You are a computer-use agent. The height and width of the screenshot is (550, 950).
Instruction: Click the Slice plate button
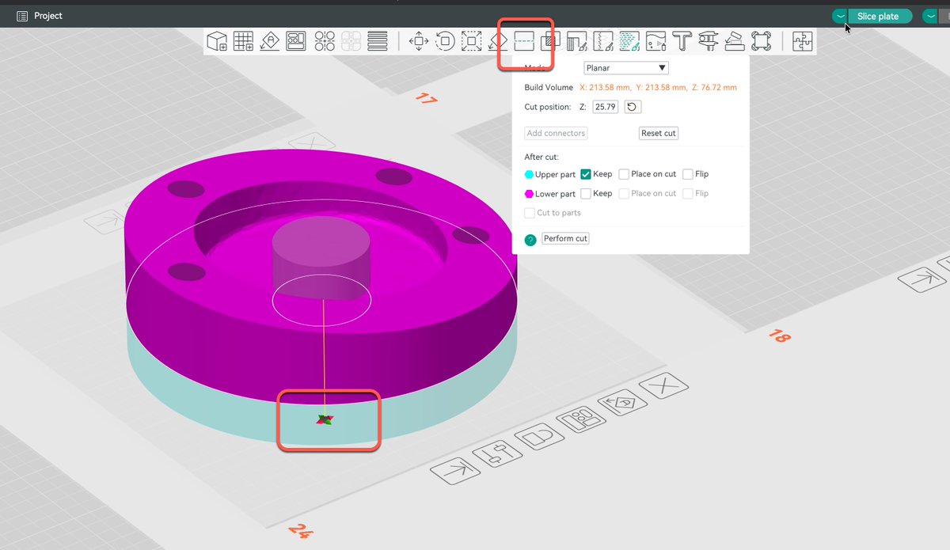pyautogui.click(x=880, y=16)
